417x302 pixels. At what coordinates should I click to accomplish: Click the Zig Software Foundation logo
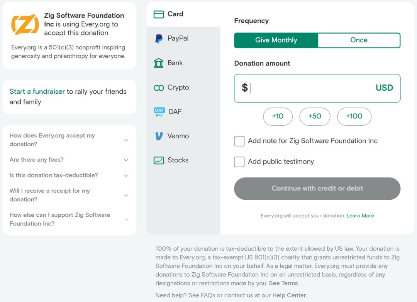point(25,24)
